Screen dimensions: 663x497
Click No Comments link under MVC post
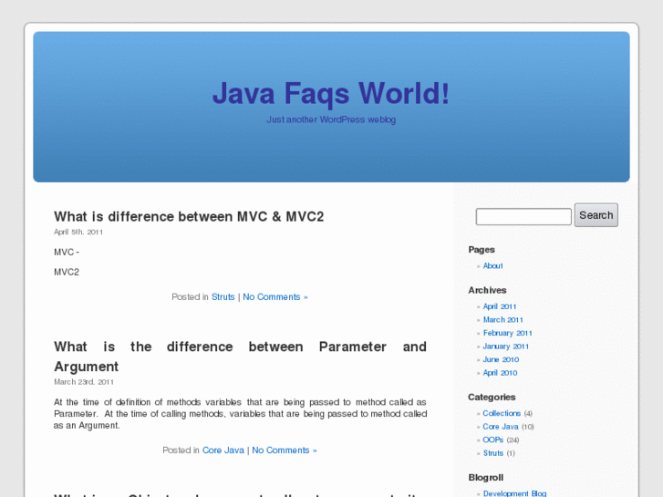(275, 297)
